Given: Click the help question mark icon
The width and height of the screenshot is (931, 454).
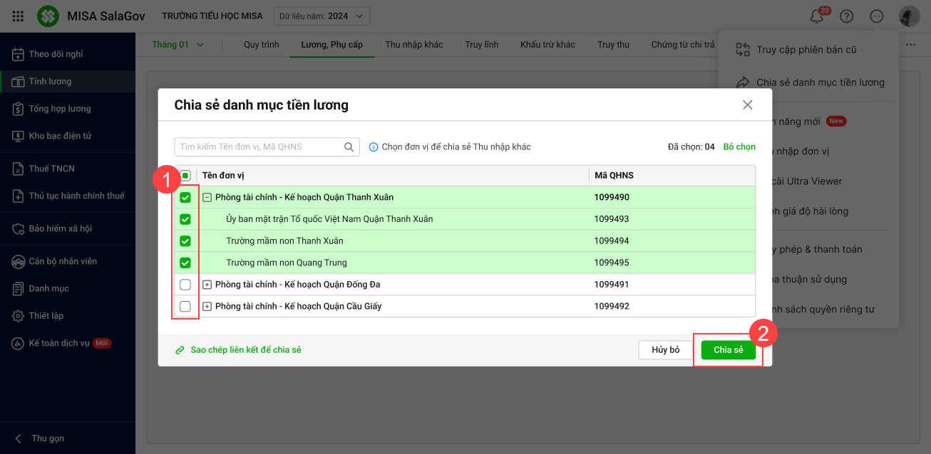Looking at the screenshot, I should click(x=846, y=16).
